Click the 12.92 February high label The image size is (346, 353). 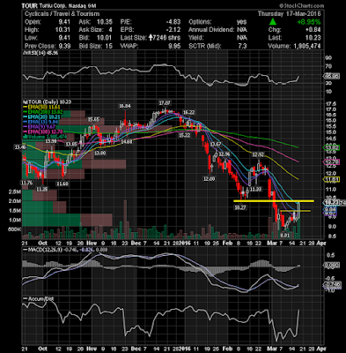pos(258,154)
